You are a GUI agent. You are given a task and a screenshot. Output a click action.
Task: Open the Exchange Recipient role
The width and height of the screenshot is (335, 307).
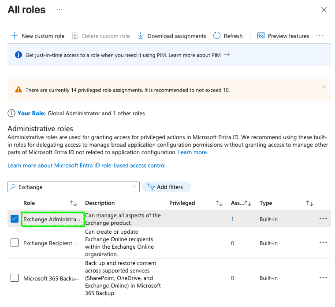point(51,243)
